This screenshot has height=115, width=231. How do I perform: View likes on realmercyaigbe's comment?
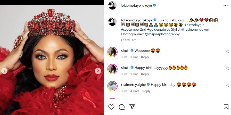click(x=135, y=91)
